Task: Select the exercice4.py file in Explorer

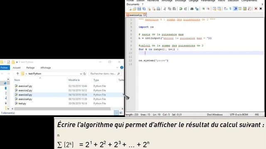Action: [x=25, y=99]
